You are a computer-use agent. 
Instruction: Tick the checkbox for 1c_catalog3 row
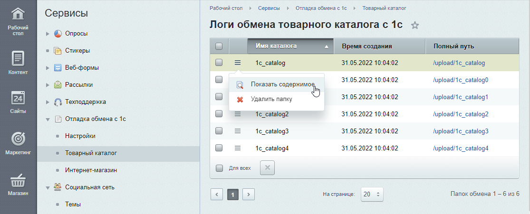[219, 131]
